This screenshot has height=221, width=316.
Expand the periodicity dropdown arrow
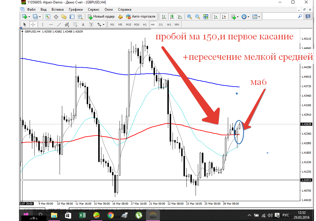(x=248, y=17)
